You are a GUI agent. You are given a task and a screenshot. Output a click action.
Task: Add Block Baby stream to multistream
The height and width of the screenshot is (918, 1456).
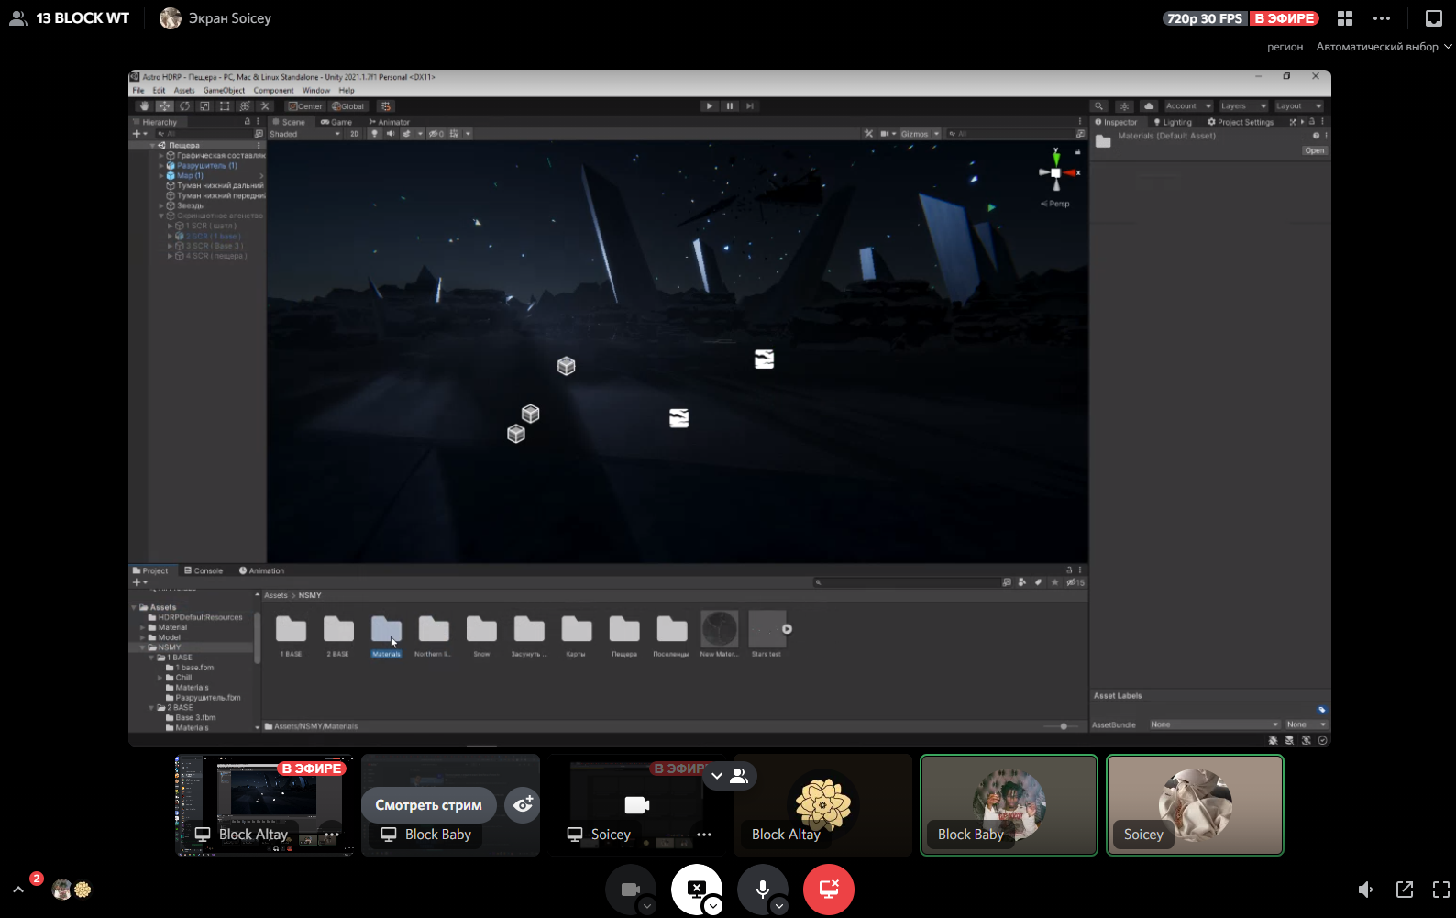(523, 805)
